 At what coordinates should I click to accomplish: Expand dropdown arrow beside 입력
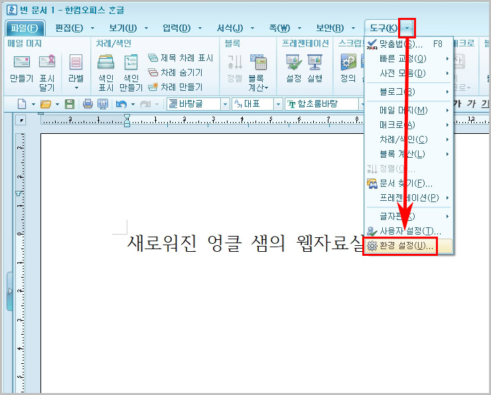(200, 28)
